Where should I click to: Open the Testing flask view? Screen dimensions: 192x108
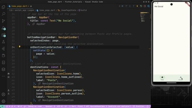click(3, 42)
